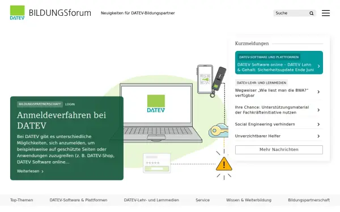The width and height of the screenshot is (340, 212).
Task: Click the search magnifier icon
Action: [311, 13]
